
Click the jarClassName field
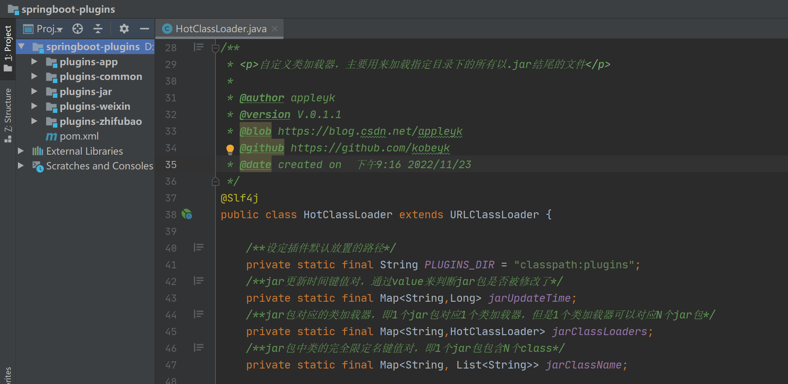pyautogui.click(x=583, y=365)
